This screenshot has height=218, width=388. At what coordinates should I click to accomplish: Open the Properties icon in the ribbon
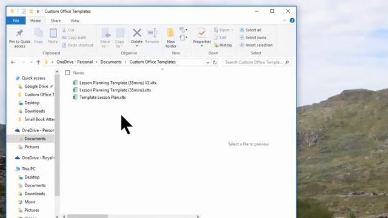(x=202, y=33)
